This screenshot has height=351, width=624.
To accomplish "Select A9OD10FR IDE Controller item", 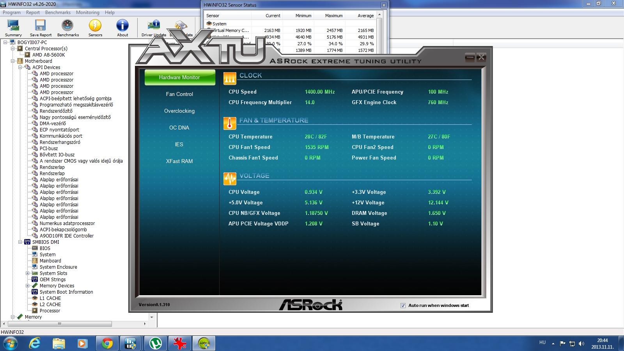I will tap(67, 236).
